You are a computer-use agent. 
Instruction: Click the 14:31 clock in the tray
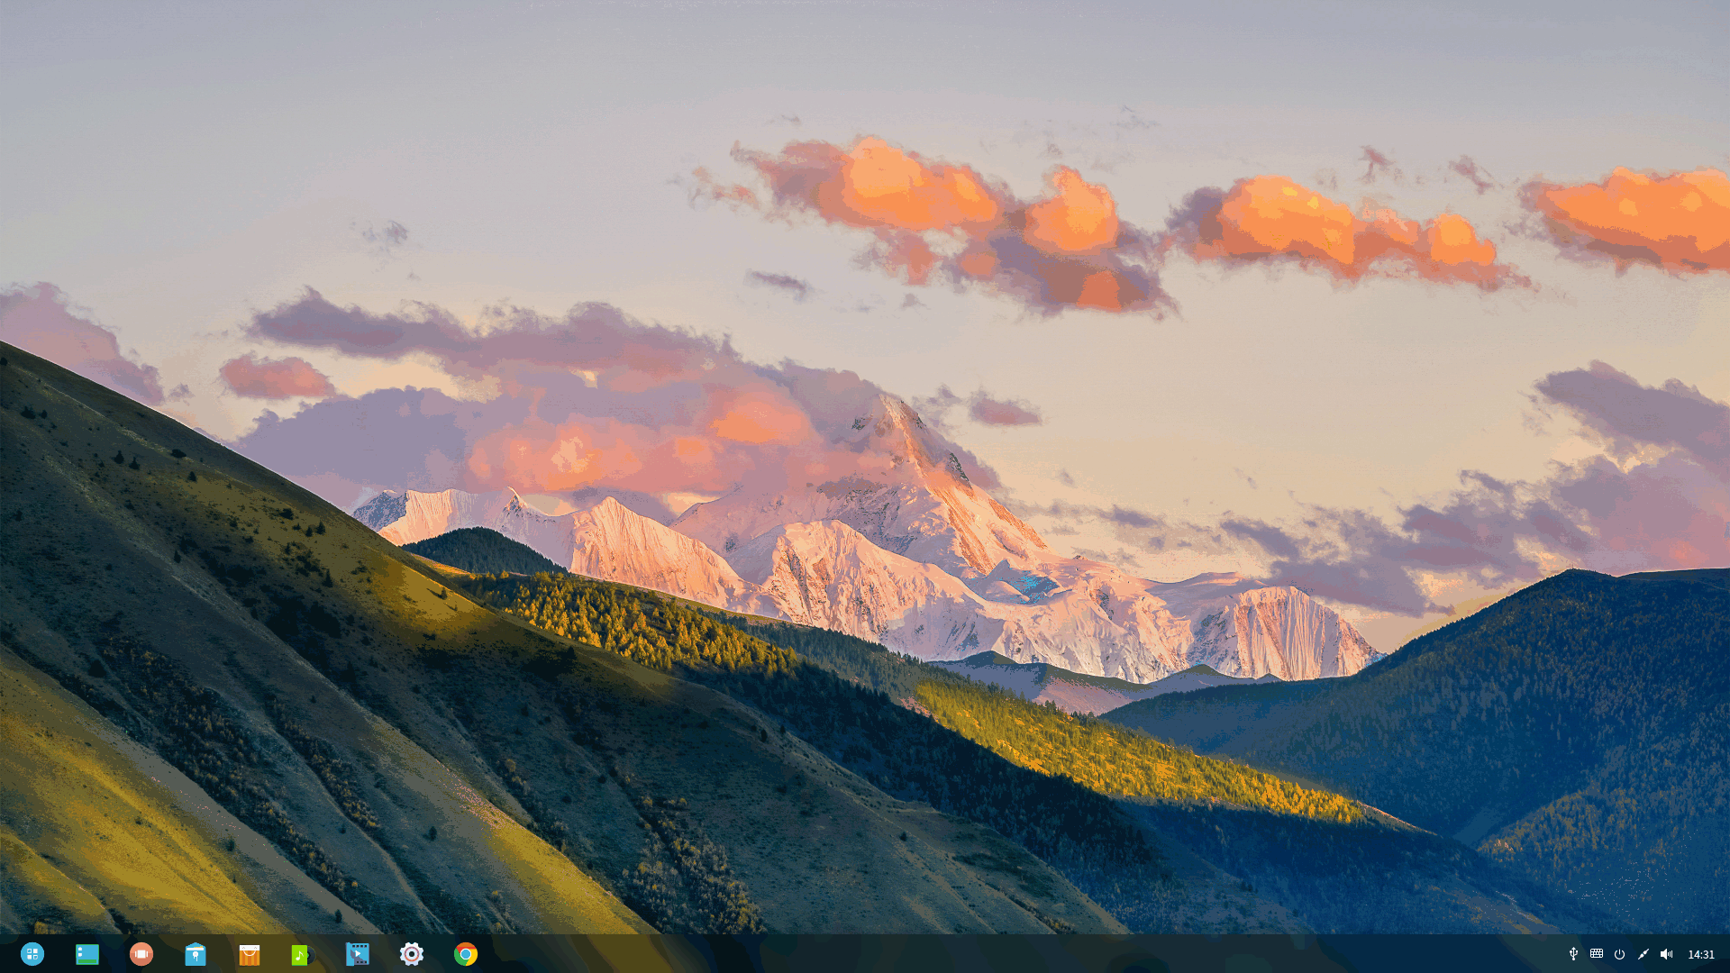[x=1701, y=954]
